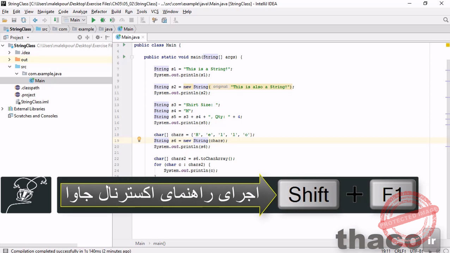Click the Search Everywhere magnifier icon

tap(445, 20)
